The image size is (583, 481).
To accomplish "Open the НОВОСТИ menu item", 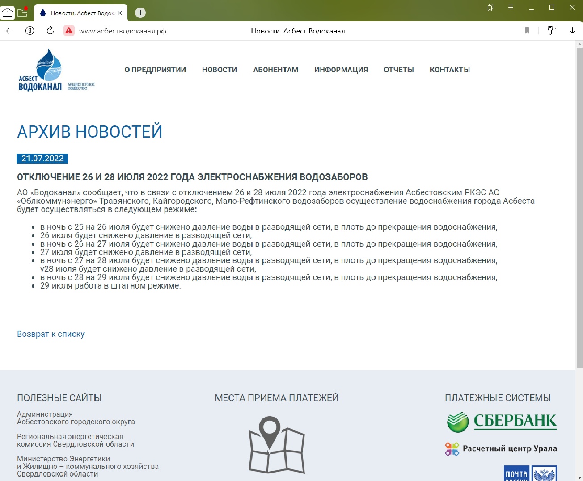I will pyautogui.click(x=220, y=70).
